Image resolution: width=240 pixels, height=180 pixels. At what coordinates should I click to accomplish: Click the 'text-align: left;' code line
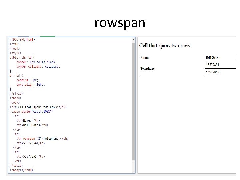(30, 84)
